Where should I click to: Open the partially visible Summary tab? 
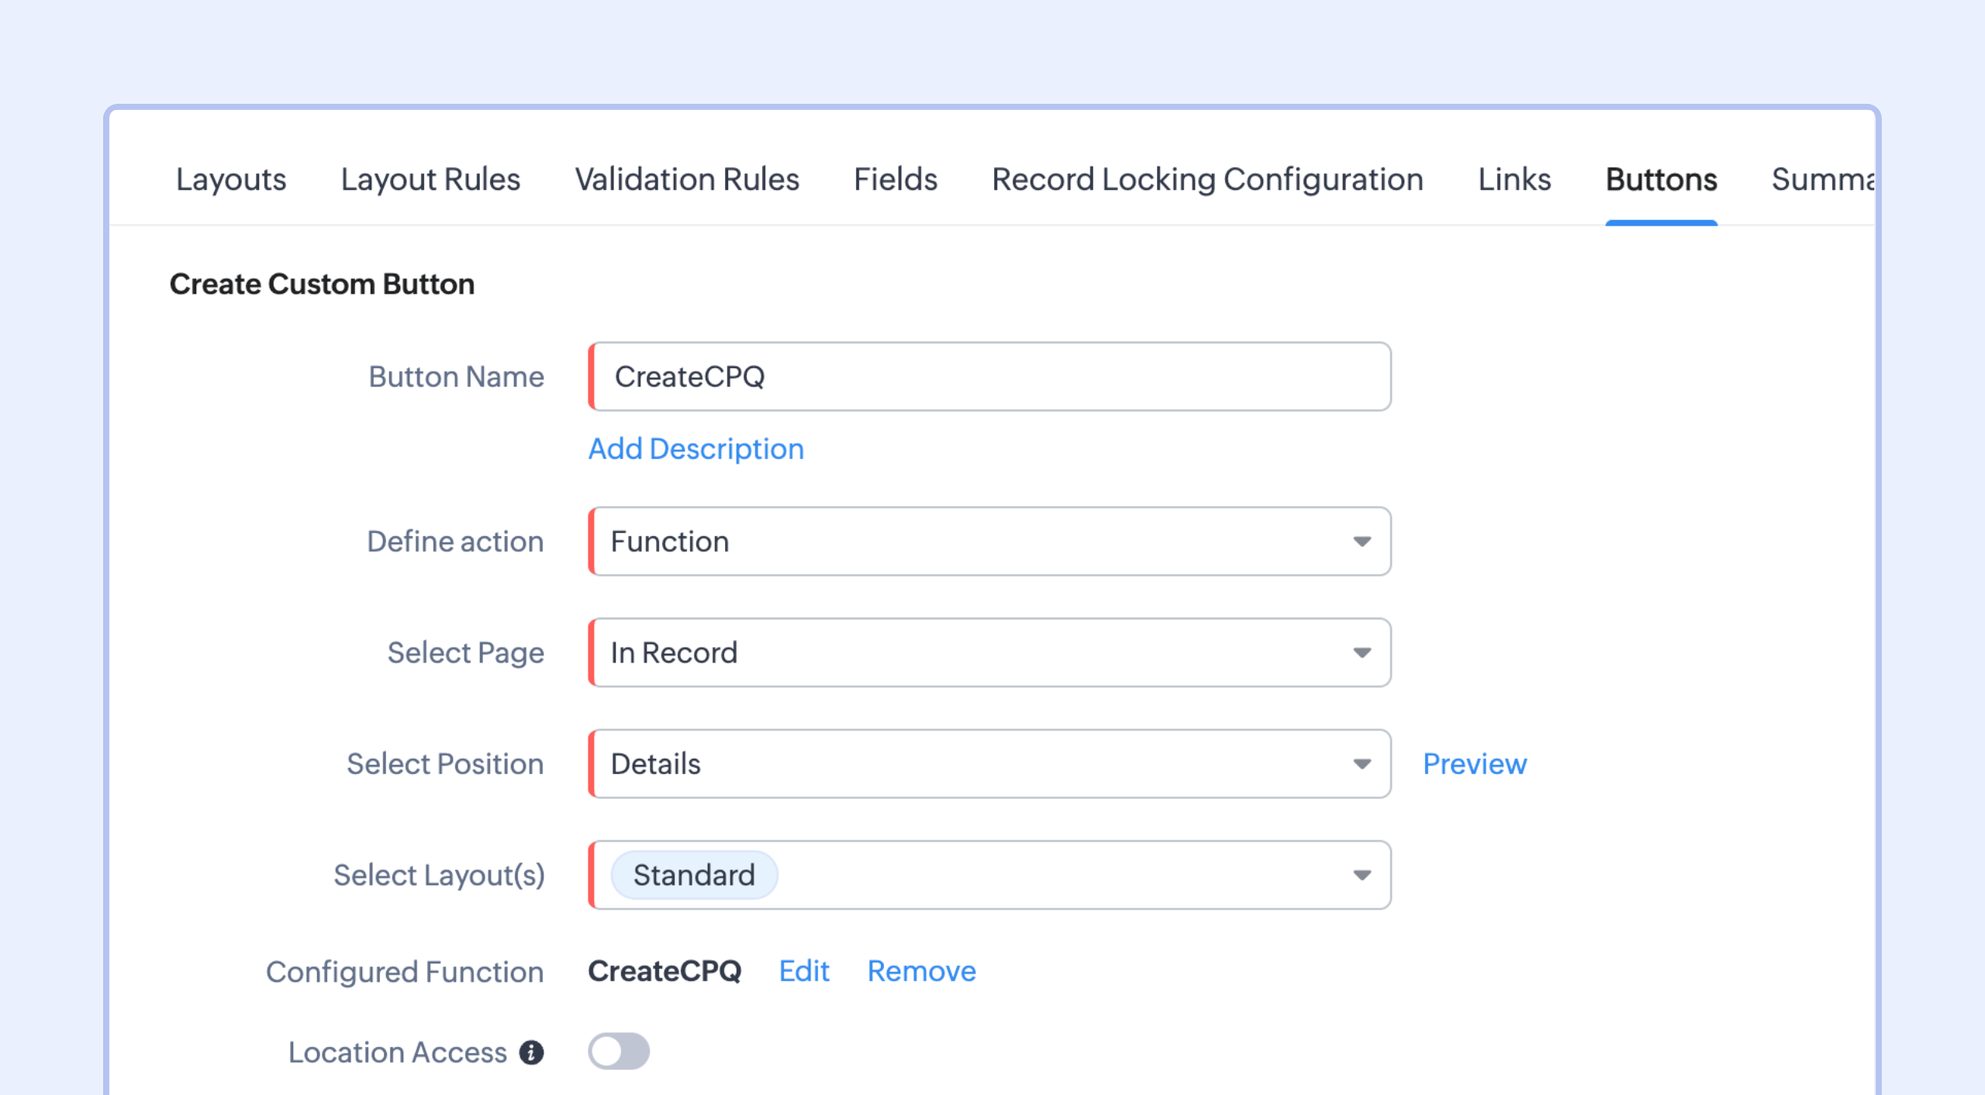pyautogui.click(x=1822, y=180)
